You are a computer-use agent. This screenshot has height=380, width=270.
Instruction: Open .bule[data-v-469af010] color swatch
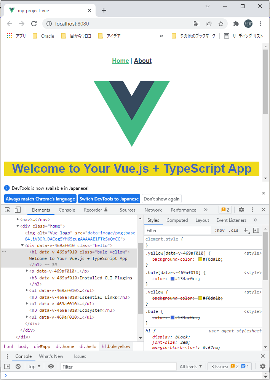pos(173,279)
